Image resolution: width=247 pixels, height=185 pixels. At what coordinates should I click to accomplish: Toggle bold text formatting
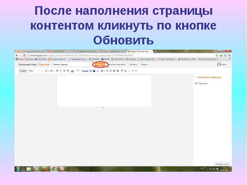point(57,71)
